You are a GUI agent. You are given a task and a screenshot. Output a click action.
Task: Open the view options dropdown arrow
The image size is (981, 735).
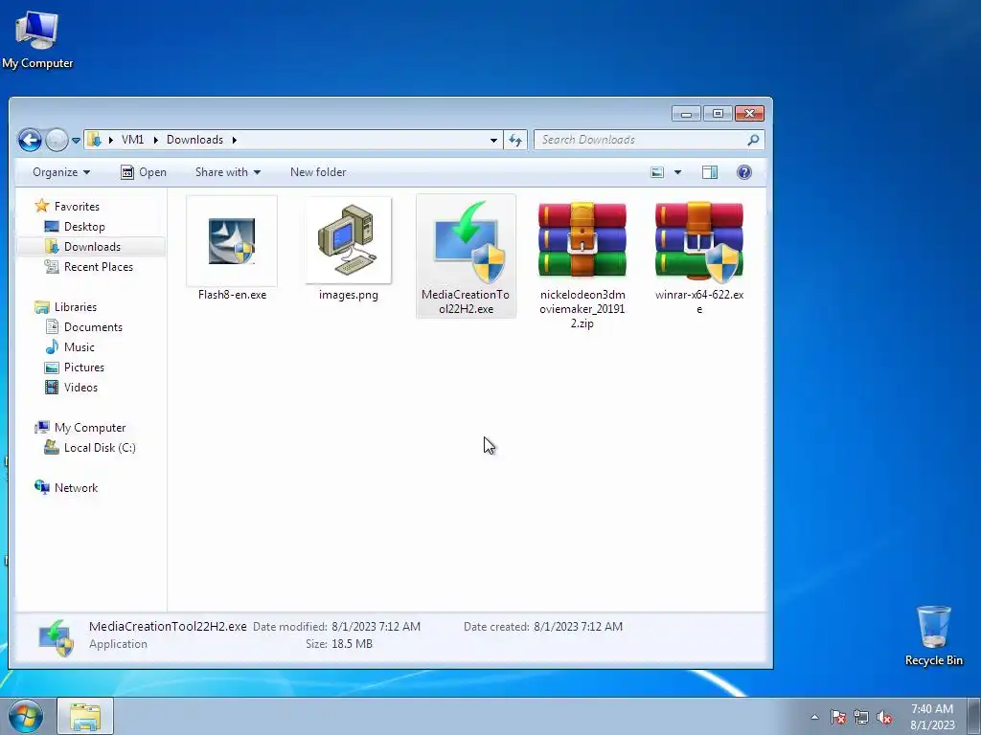(x=677, y=172)
